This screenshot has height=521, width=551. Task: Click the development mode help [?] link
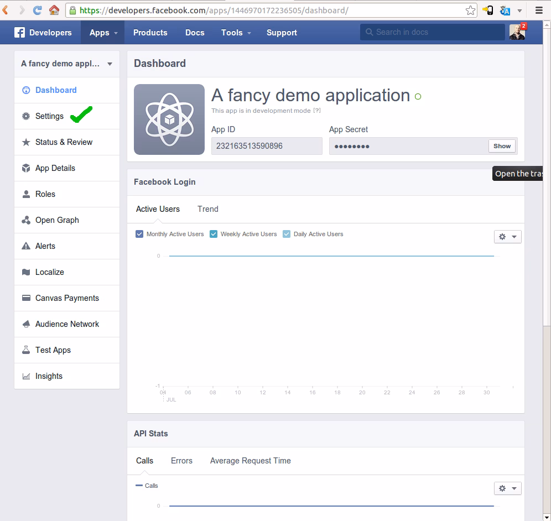click(317, 111)
